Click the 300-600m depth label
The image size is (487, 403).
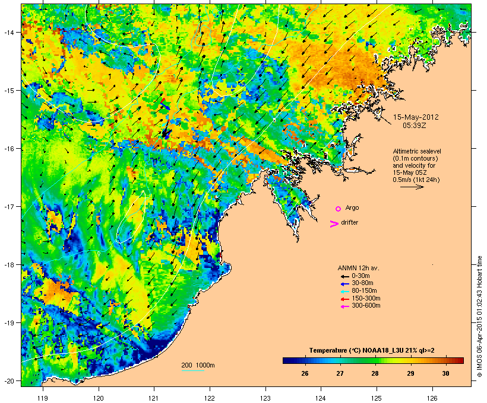pyautogui.click(x=366, y=306)
